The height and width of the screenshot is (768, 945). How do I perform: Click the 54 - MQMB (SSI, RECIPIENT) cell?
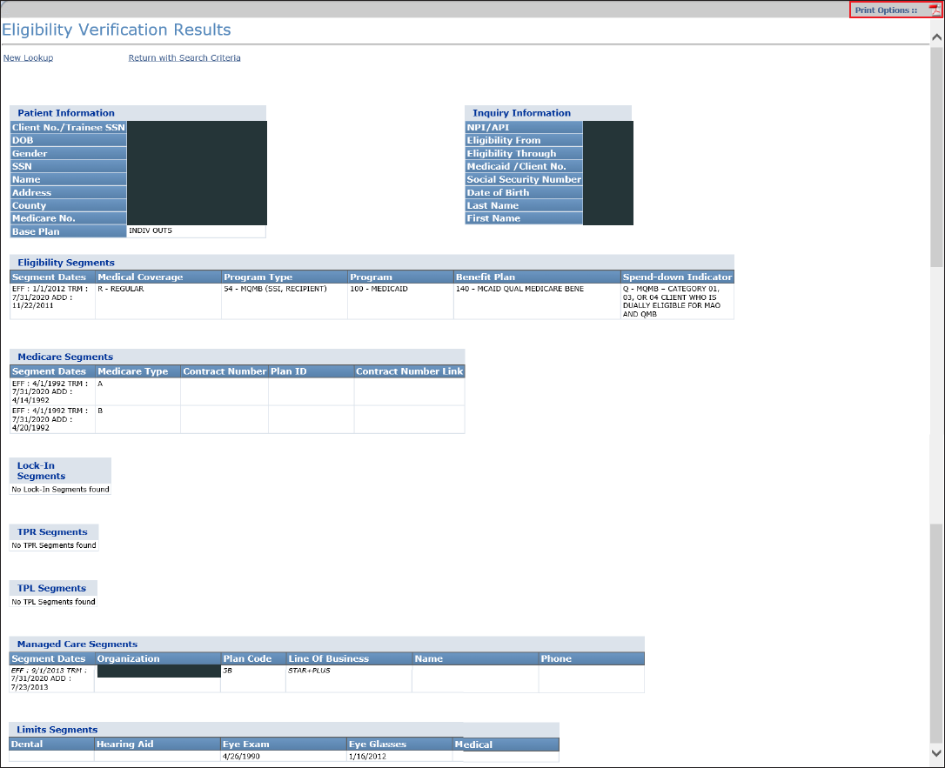(x=285, y=301)
